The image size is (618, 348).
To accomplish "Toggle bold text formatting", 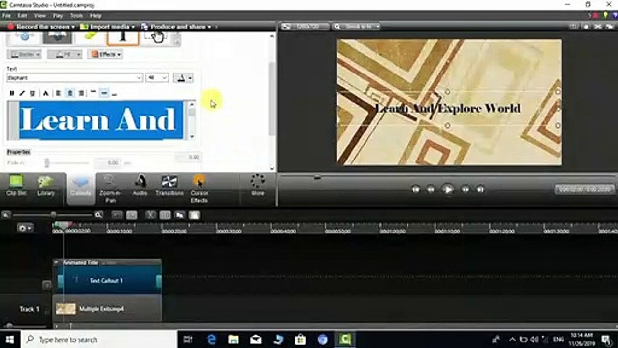I will pos(12,93).
